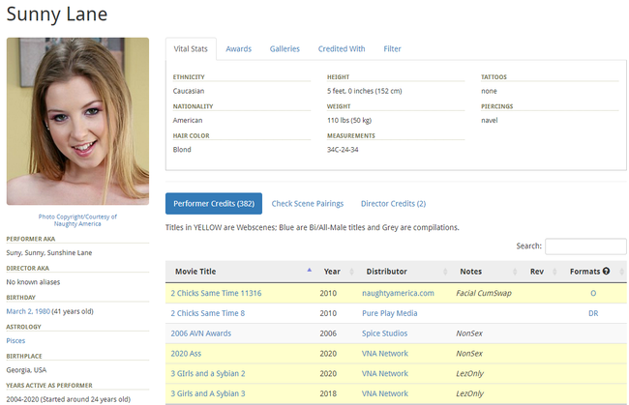Click the Formats column header text
629x405 pixels.
(584, 272)
